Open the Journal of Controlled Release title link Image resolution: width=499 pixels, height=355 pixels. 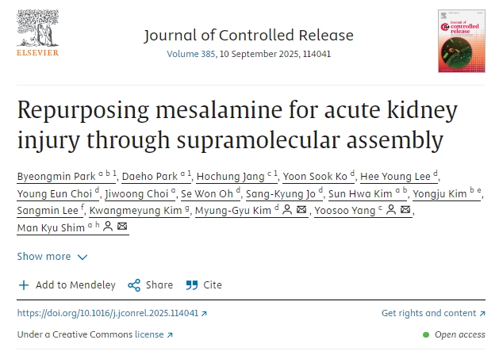pyautogui.click(x=248, y=36)
